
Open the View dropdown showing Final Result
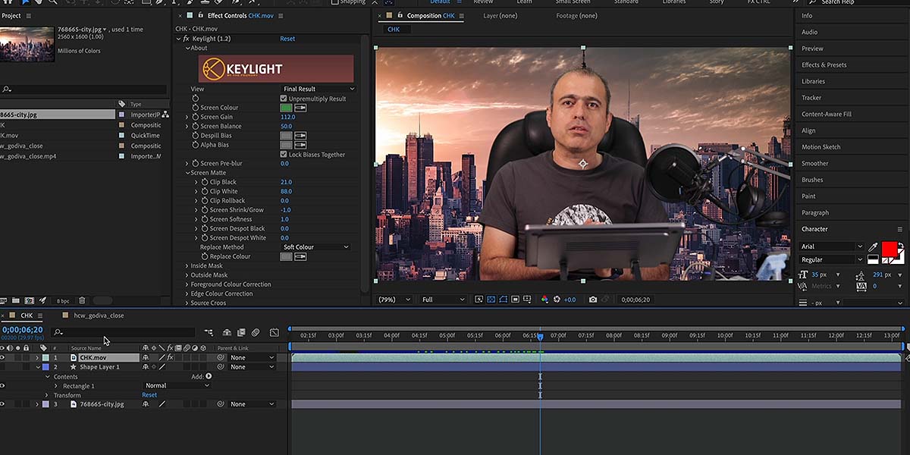pos(318,89)
